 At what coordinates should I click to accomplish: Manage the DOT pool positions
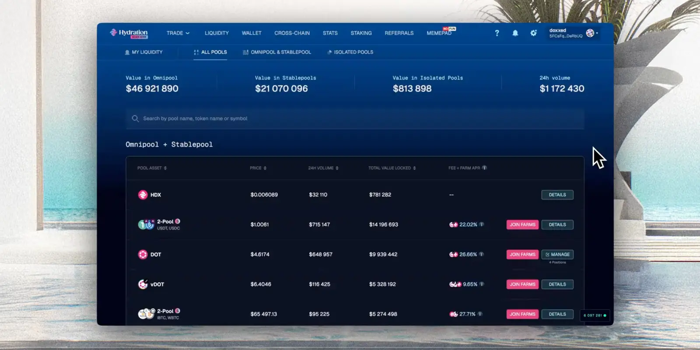pos(557,254)
